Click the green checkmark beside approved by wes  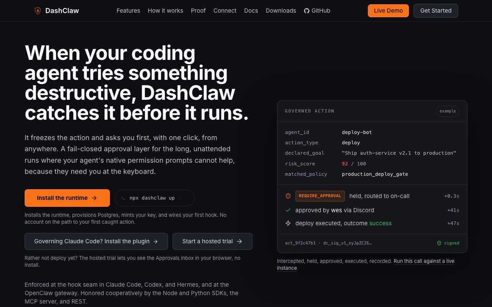click(x=288, y=210)
